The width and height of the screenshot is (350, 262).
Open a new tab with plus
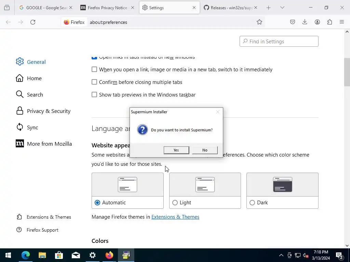tap(269, 8)
